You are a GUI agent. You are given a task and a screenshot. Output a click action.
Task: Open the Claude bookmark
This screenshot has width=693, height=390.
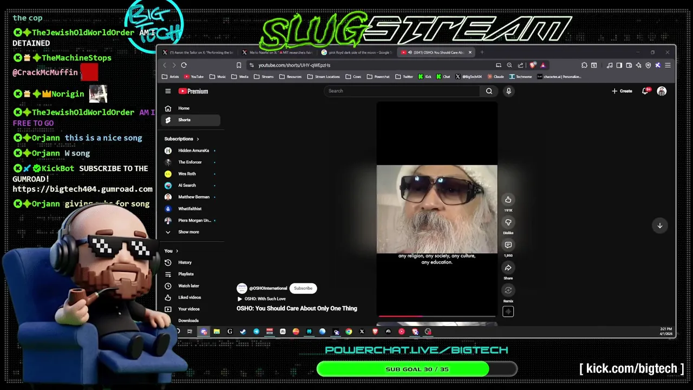click(x=495, y=76)
